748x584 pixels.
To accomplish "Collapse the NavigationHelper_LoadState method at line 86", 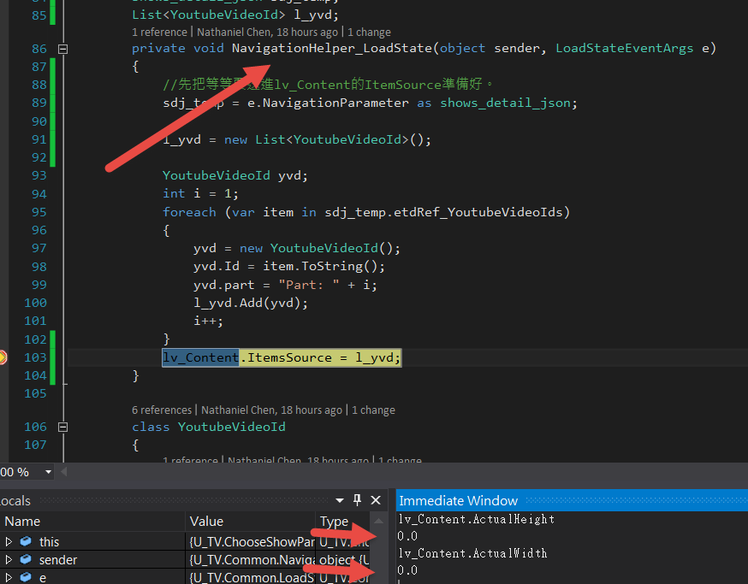I will [x=62, y=49].
